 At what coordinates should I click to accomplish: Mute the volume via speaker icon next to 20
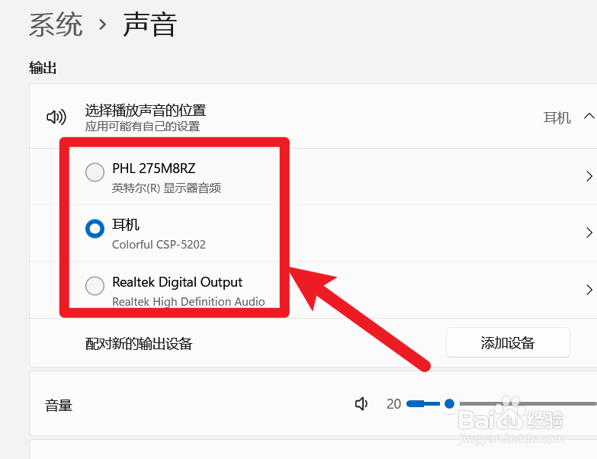tap(361, 403)
